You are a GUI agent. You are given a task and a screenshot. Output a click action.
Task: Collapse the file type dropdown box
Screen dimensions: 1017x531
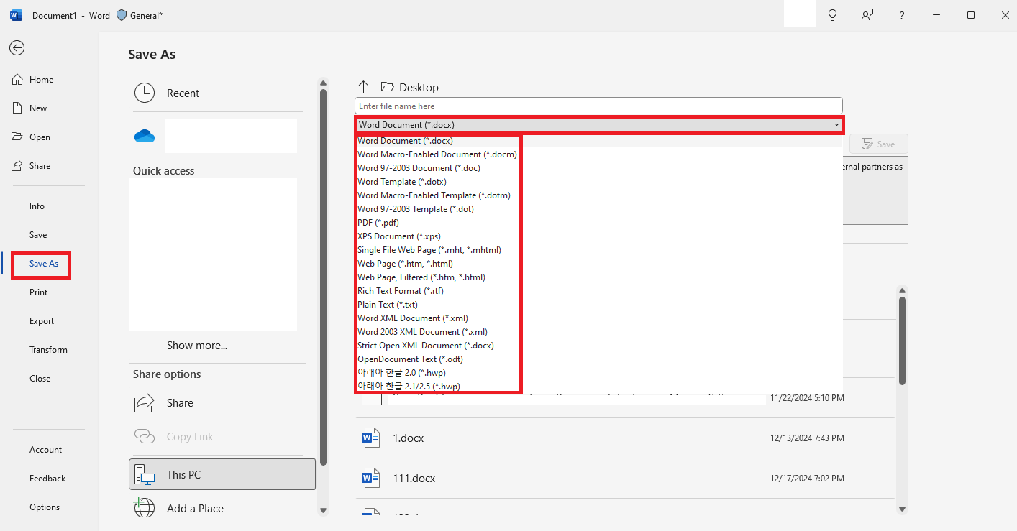point(599,125)
